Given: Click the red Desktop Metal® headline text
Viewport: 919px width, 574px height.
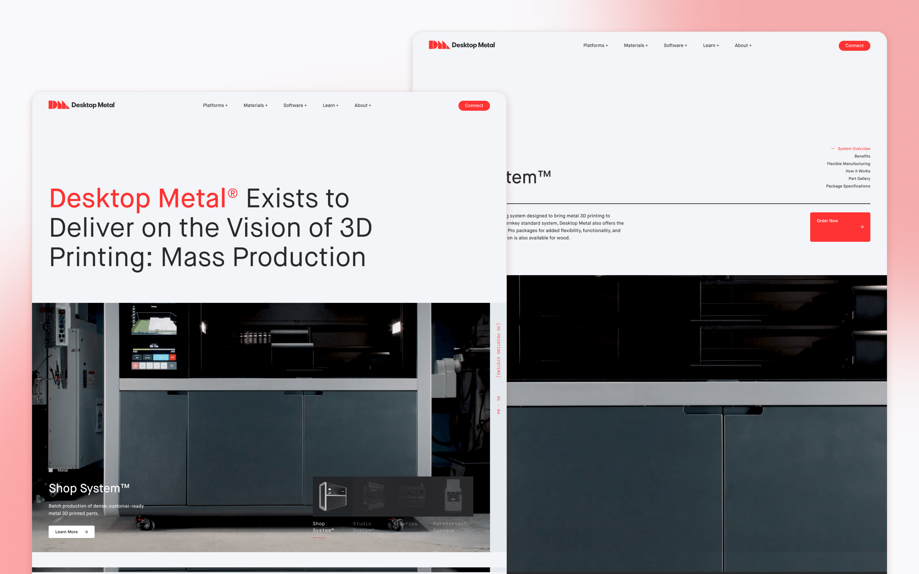Looking at the screenshot, I should pos(144,199).
